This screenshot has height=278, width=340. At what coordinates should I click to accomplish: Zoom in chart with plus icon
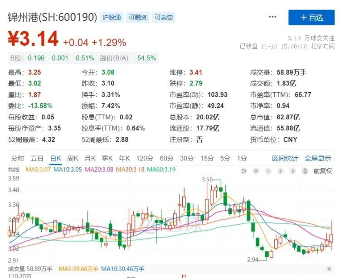(x=256, y=171)
